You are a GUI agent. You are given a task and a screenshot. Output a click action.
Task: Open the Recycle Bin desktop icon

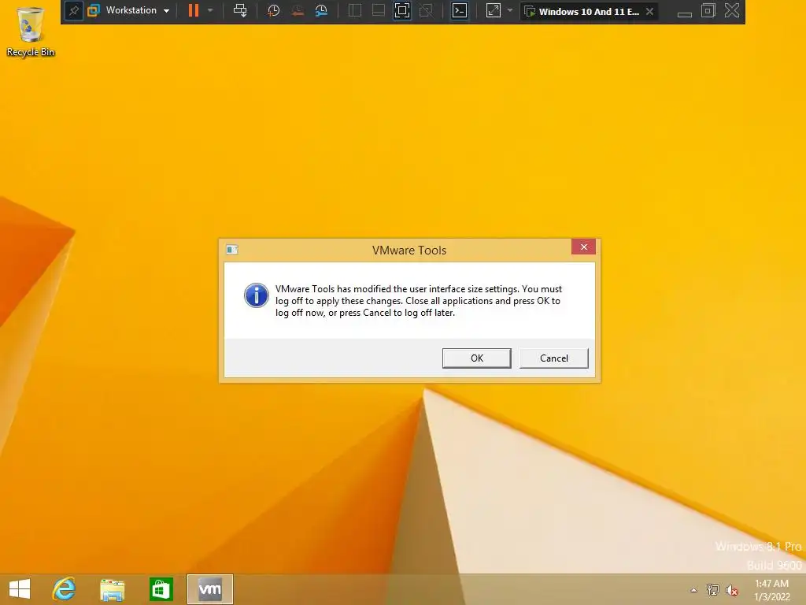click(x=31, y=31)
